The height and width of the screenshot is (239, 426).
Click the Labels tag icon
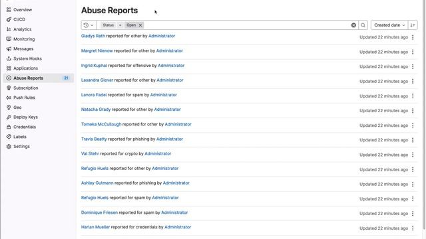coord(9,137)
